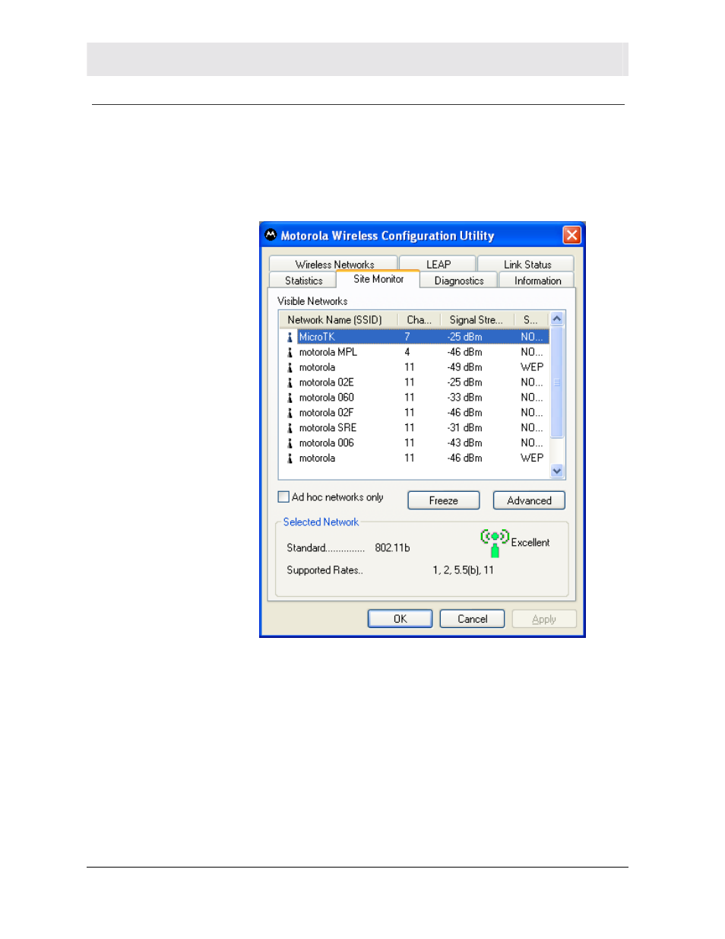Open the Link Status tab
This screenshot has width=725, height=939.
pos(526,264)
